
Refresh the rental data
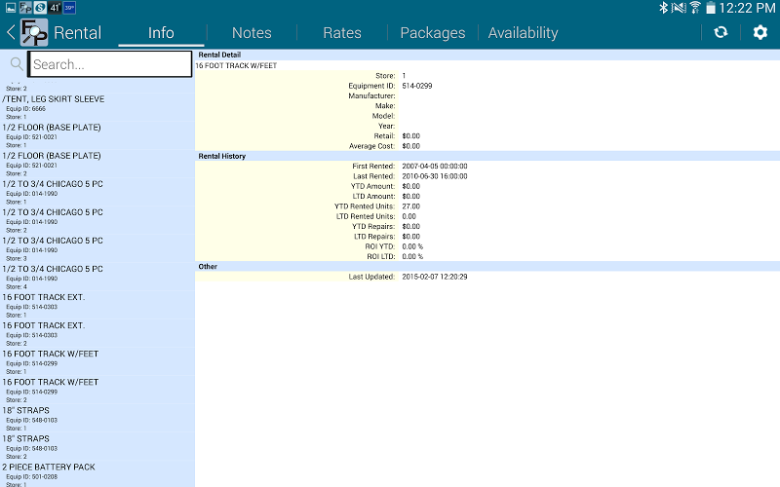pos(721,32)
